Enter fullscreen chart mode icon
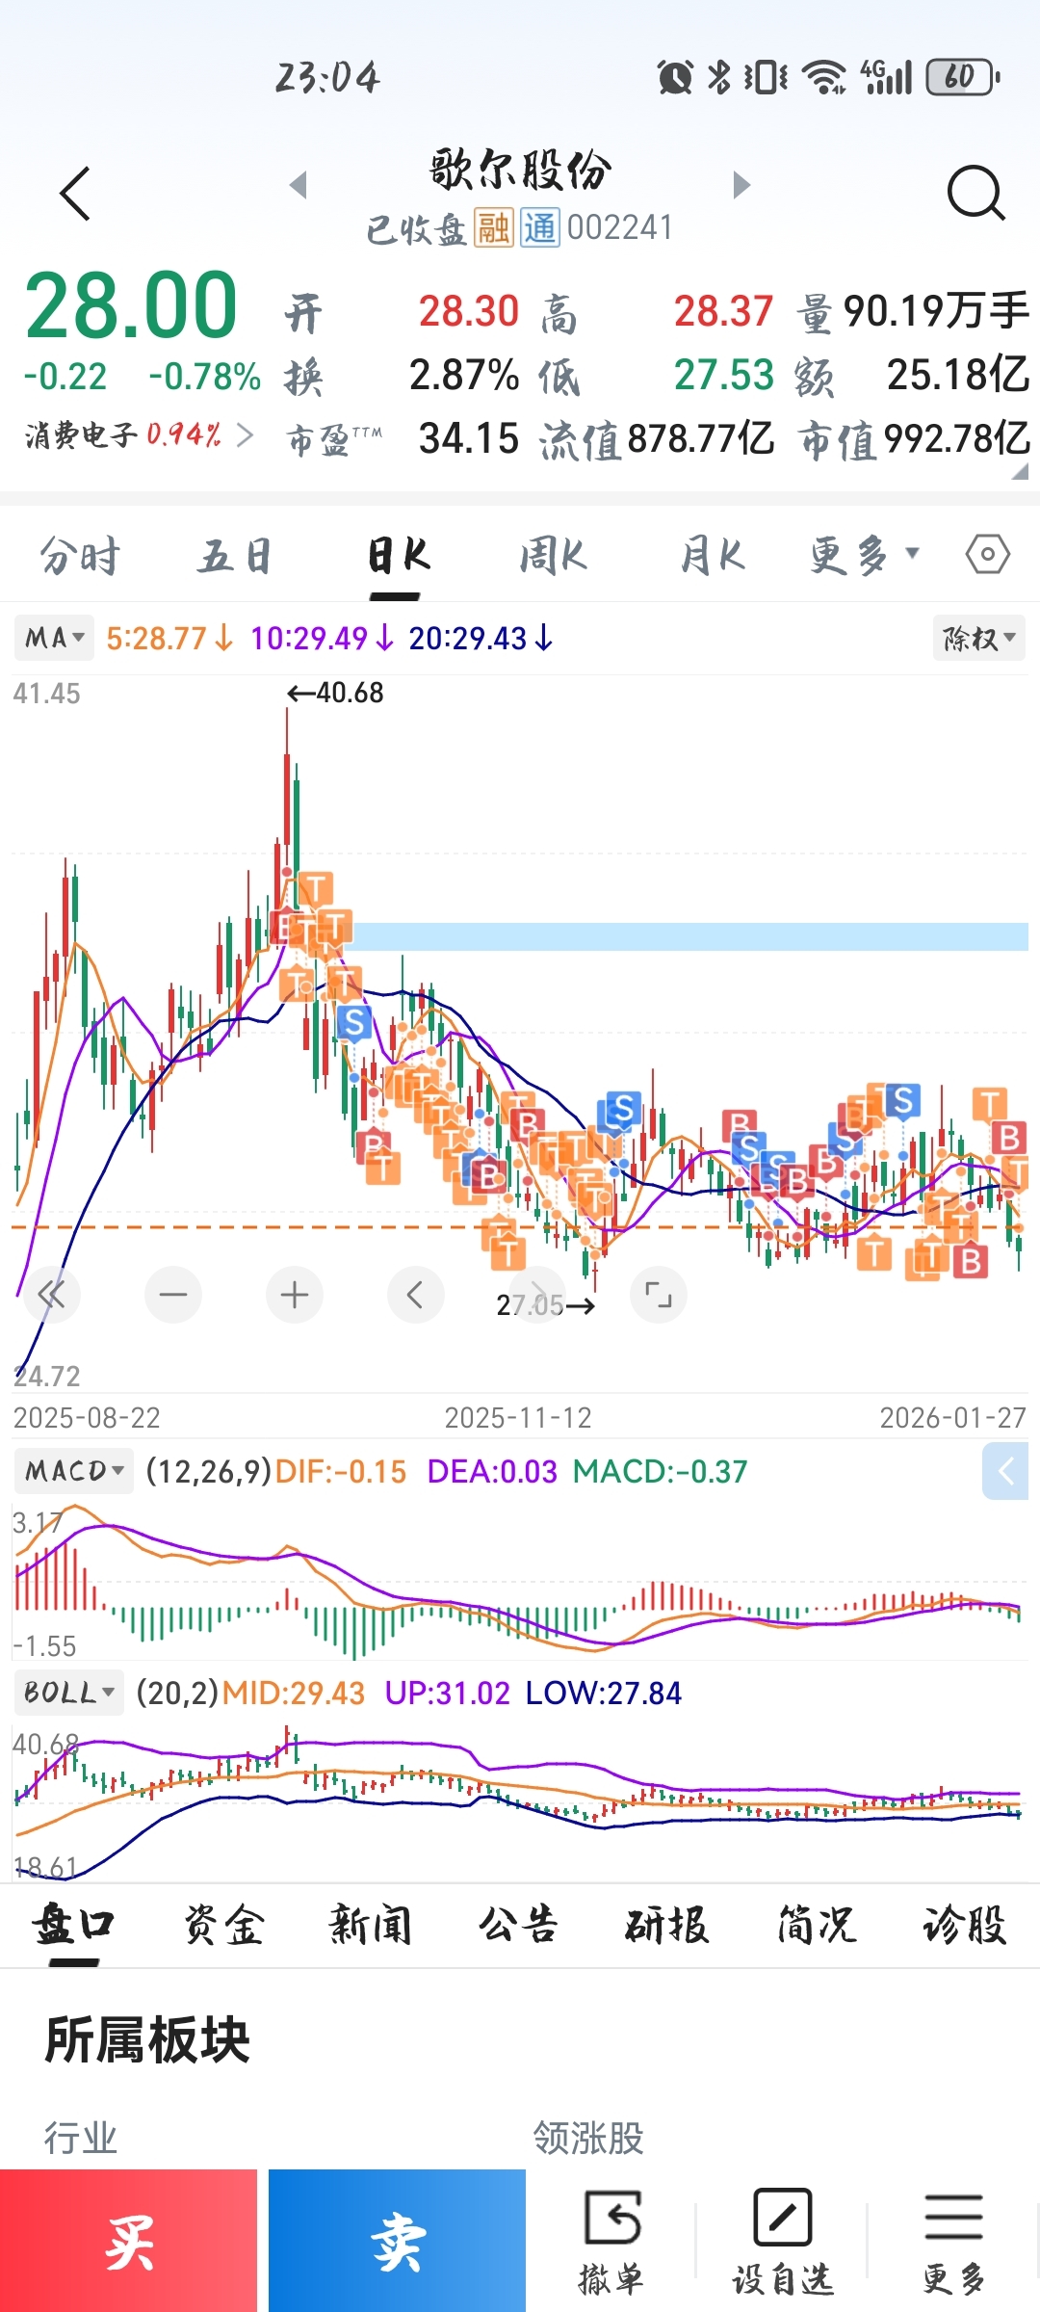Screen dimensions: 1040x2312 point(659,1295)
